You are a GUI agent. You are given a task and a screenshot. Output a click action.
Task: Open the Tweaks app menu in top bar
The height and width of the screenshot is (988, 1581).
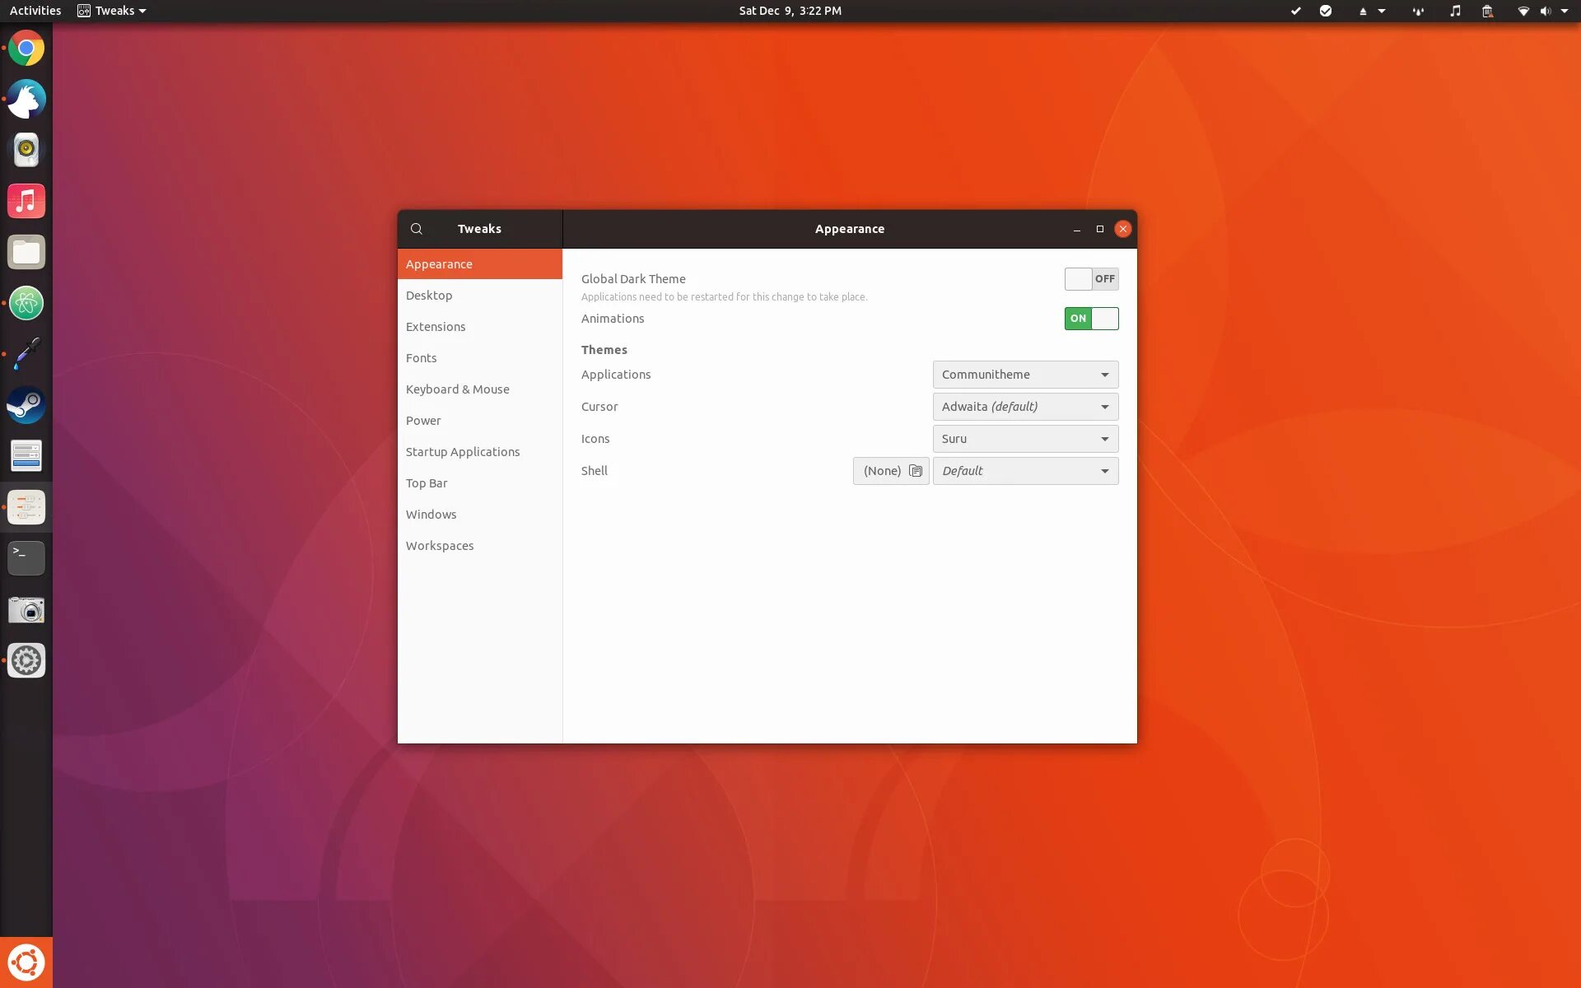pyautogui.click(x=112, y=11)
